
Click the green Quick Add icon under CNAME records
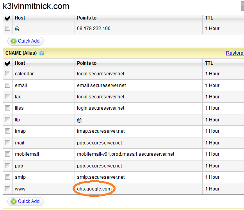tap(14, 201)
